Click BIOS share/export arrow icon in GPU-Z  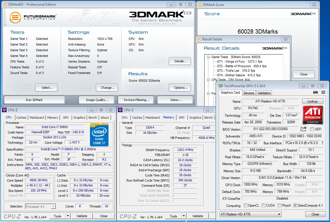pyautogui.click(x=304, y=129)
